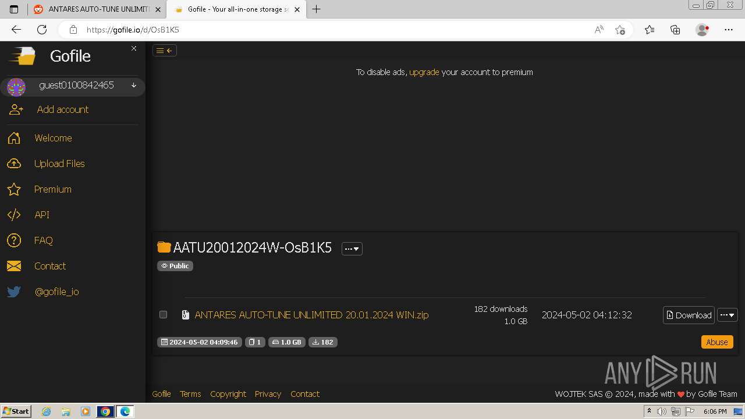Open Chrome from the taskbar
The height and width of the screenshot is (419, 745).
[105, 411]
